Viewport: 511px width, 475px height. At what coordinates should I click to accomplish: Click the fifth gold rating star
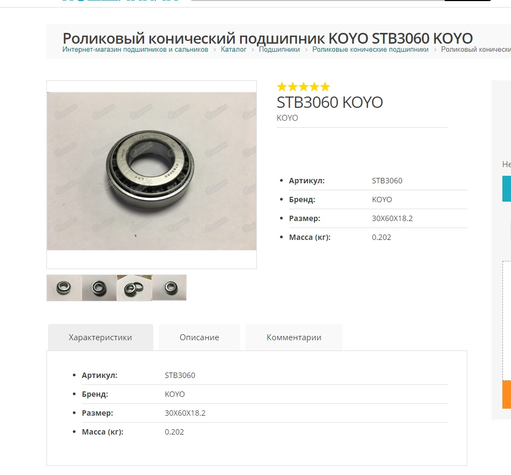coord(325,87)
